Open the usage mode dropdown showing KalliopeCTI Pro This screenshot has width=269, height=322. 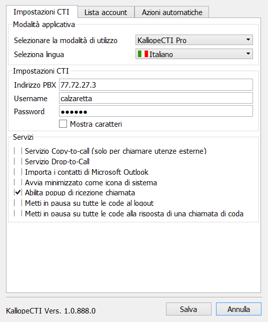(x=194, y=40)
